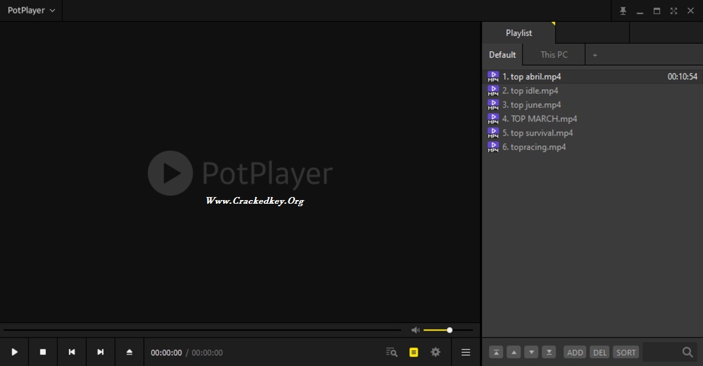Click the MP4 icon beside topracing.mp4
703x366 pixels.
[x=493, y=146]
